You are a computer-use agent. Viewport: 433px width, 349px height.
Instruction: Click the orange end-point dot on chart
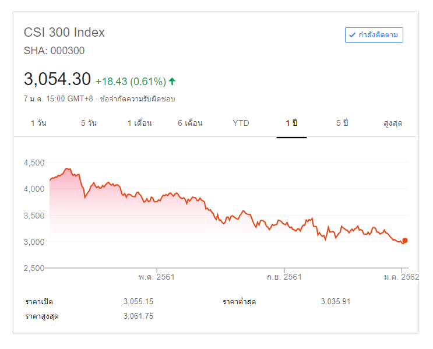[x=405, y=240]
